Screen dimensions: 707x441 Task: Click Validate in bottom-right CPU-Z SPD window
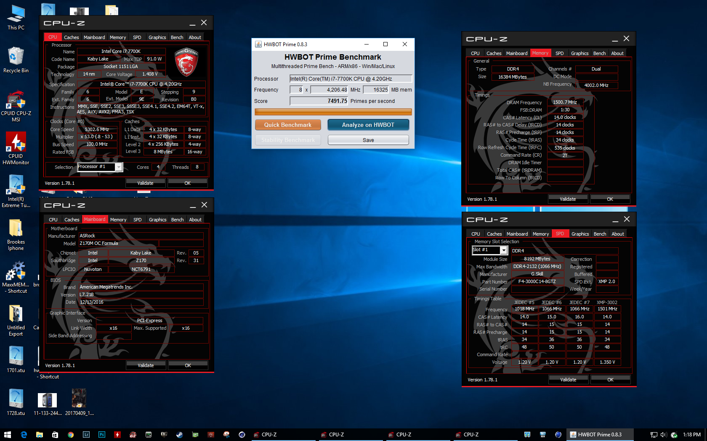coord(568,380)
